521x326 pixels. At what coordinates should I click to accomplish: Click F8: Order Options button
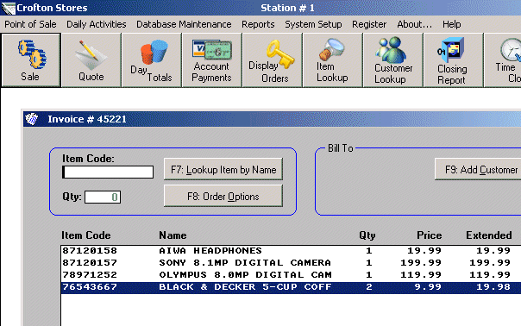[223, 196]
